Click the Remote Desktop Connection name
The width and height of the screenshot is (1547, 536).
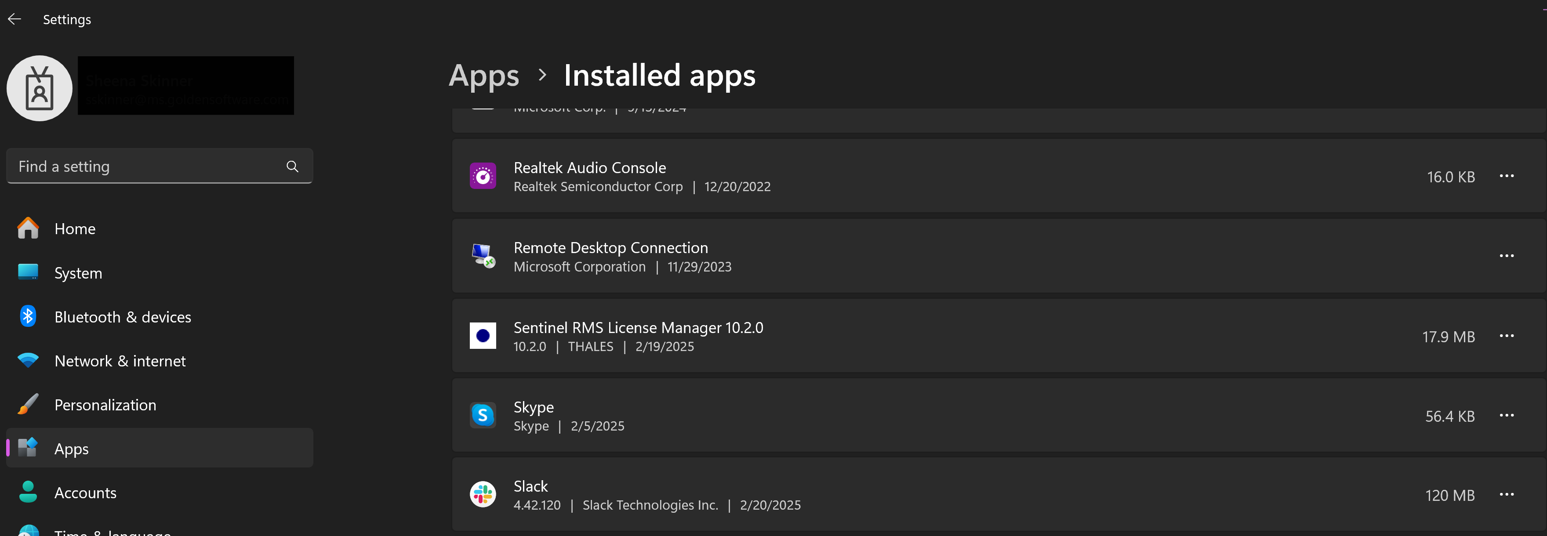click(x=611, y=247)
